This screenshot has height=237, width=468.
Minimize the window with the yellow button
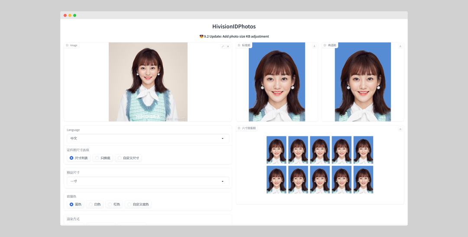tap(70, 15)
